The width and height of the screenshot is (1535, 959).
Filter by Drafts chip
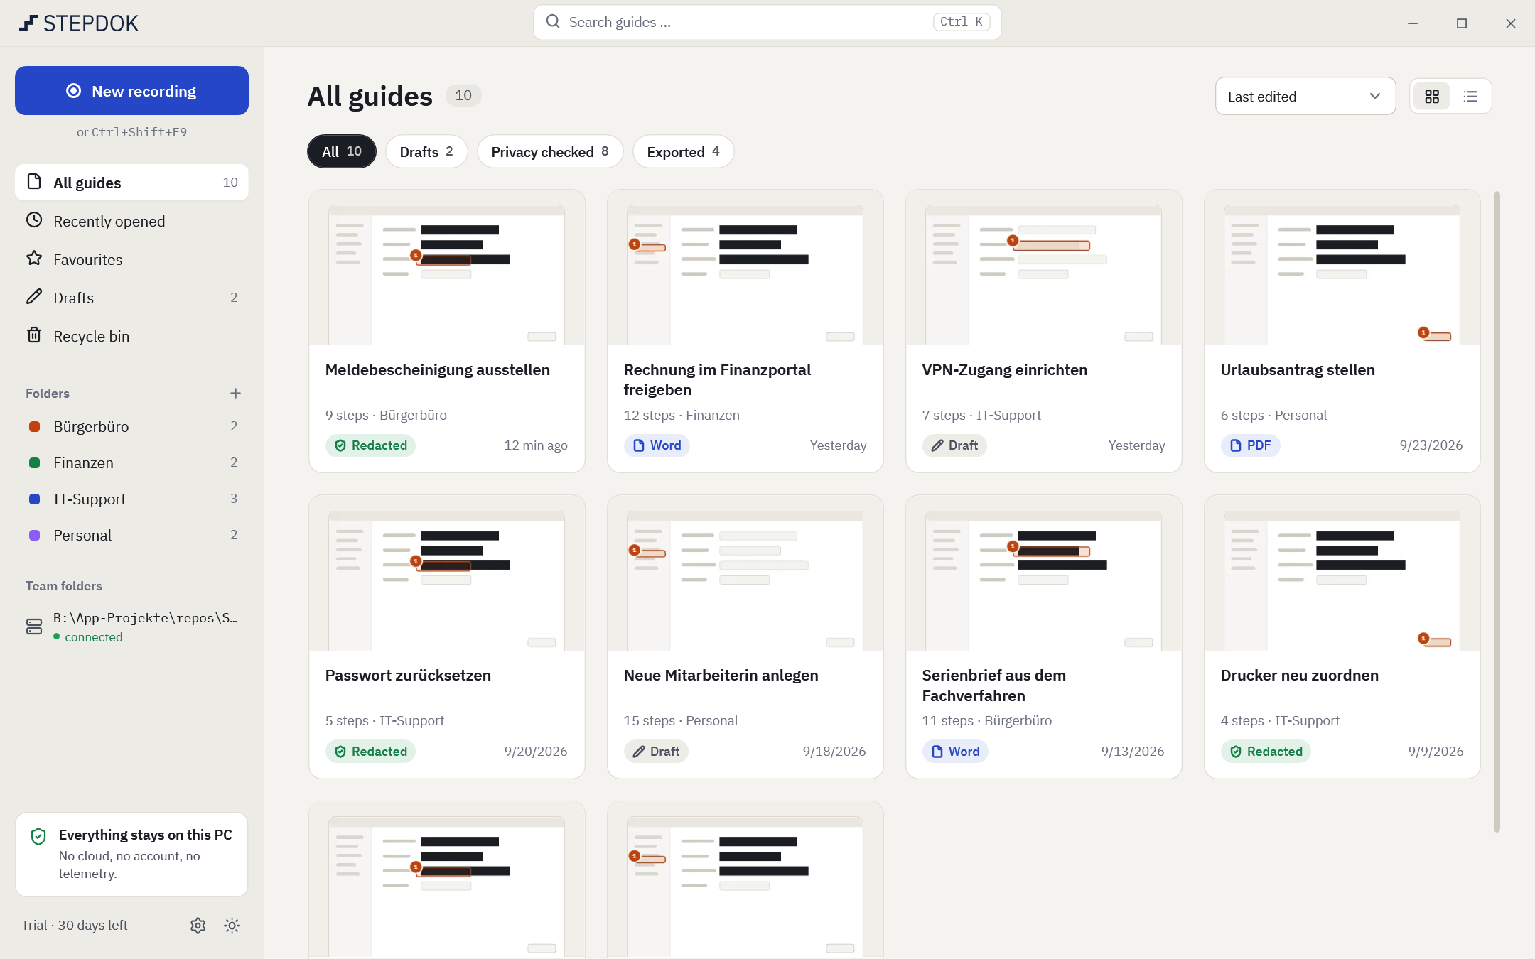pyautogui.click(x=426, y=151)
